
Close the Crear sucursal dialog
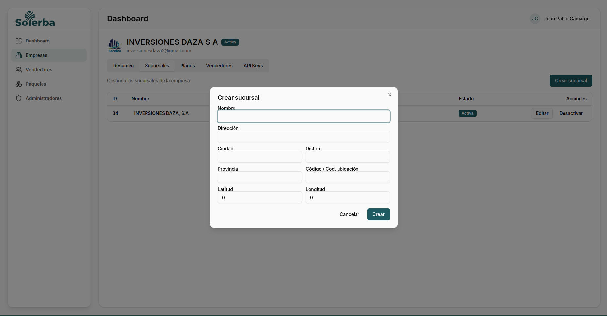(x=390, y=95)
